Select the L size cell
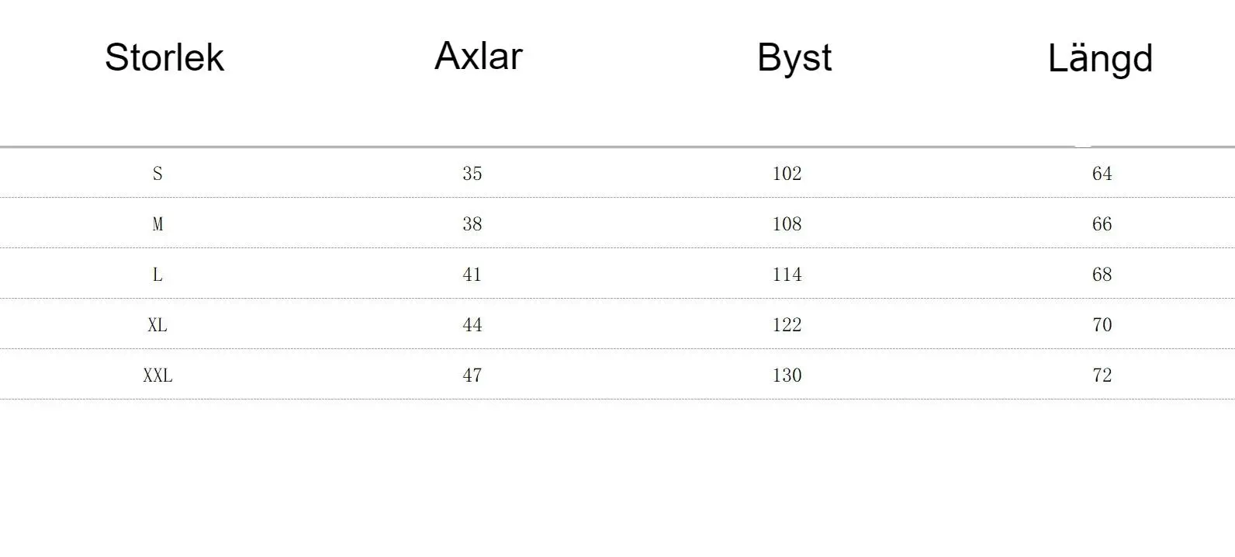 (157, 275)
